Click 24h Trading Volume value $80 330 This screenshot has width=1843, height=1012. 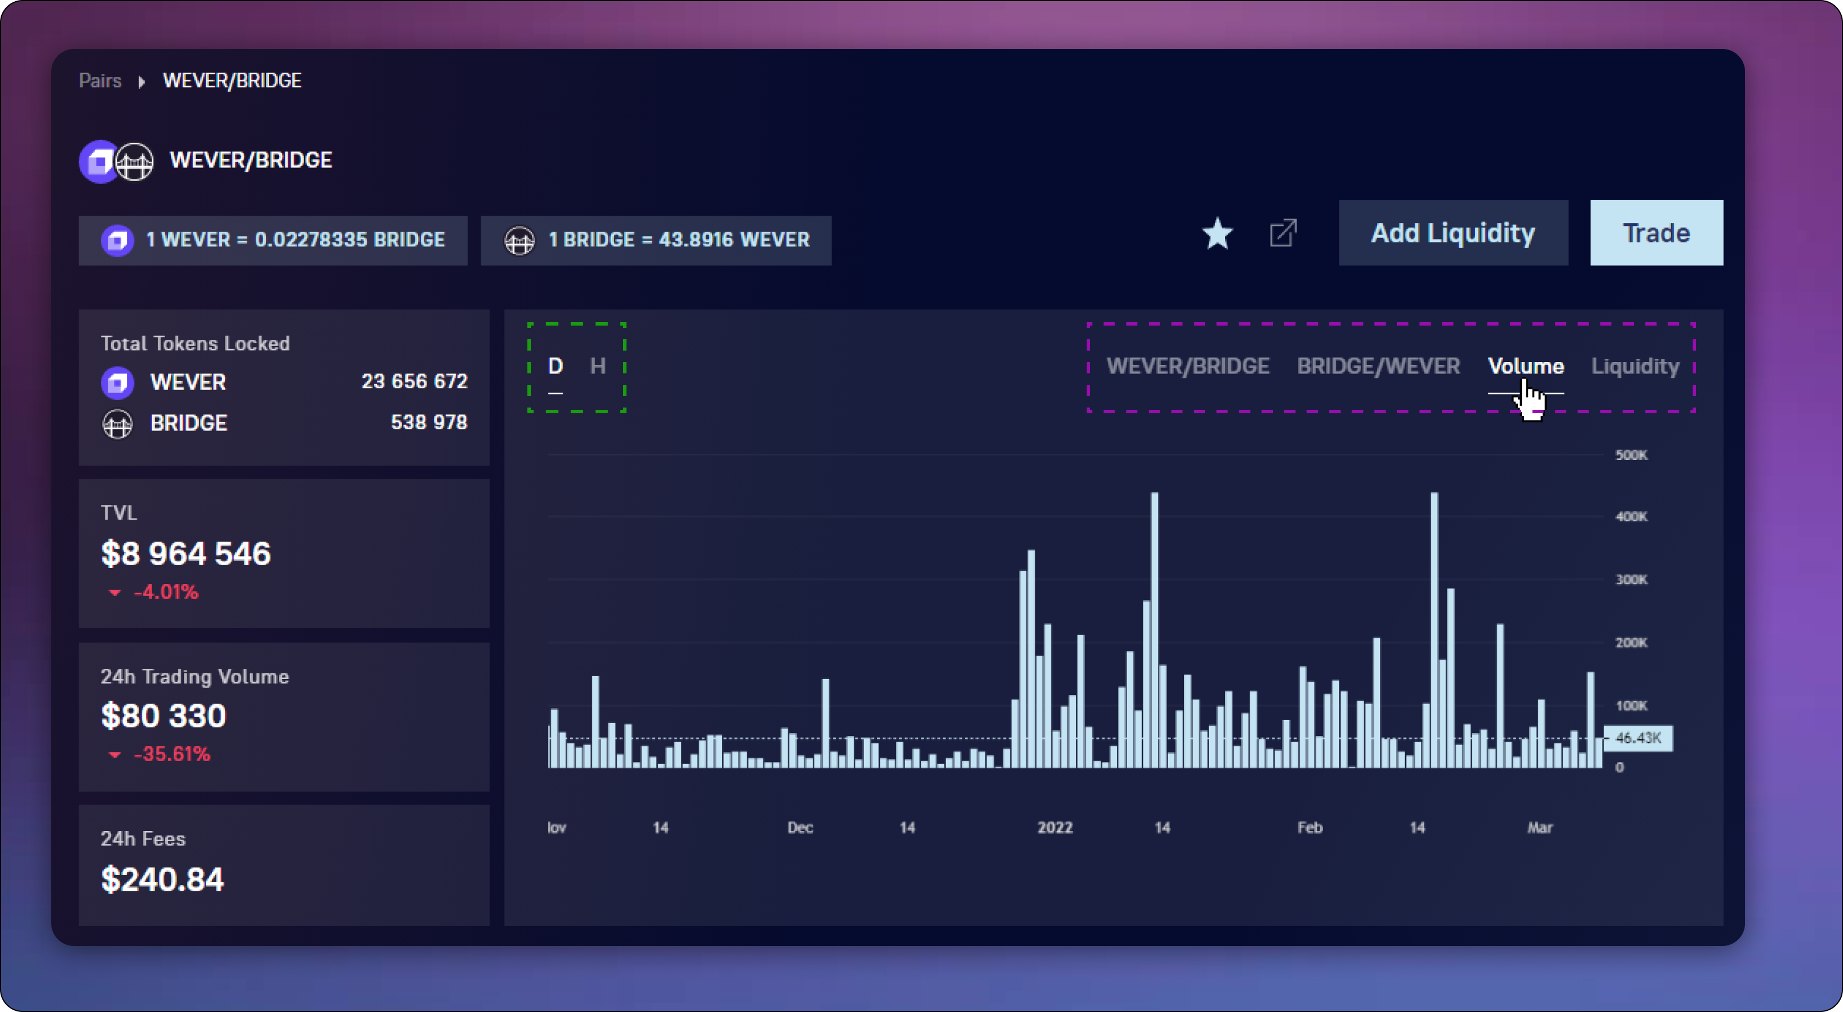163,715
